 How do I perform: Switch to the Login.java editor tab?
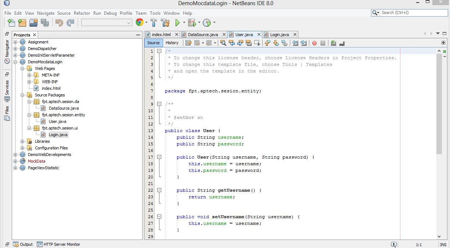(280, 35)
